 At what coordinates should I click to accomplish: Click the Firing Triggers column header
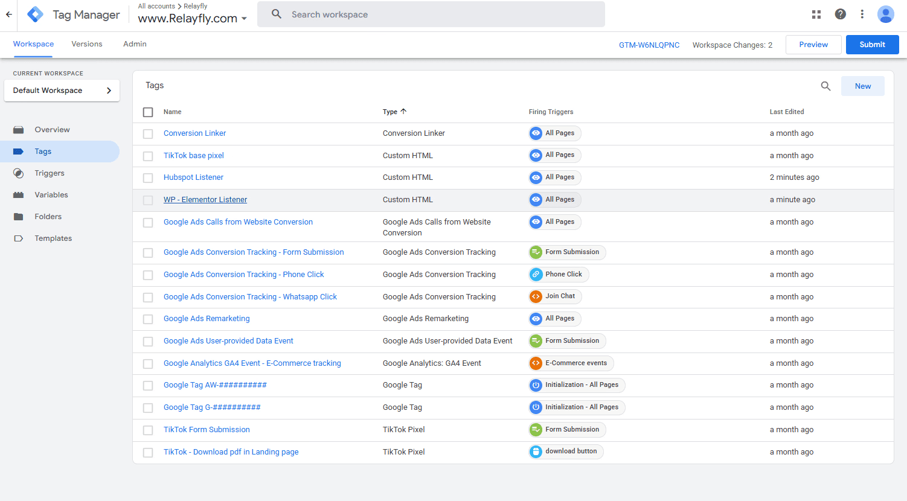click(x=551, y=112)
